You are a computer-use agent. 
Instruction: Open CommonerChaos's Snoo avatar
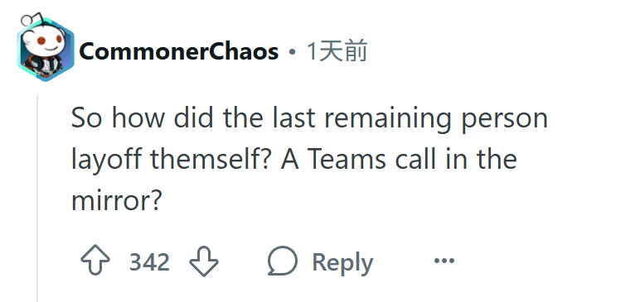45,47
